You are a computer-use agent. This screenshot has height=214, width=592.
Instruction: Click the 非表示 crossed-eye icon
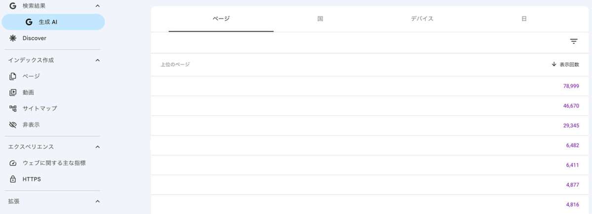click(x=13, y=125)
